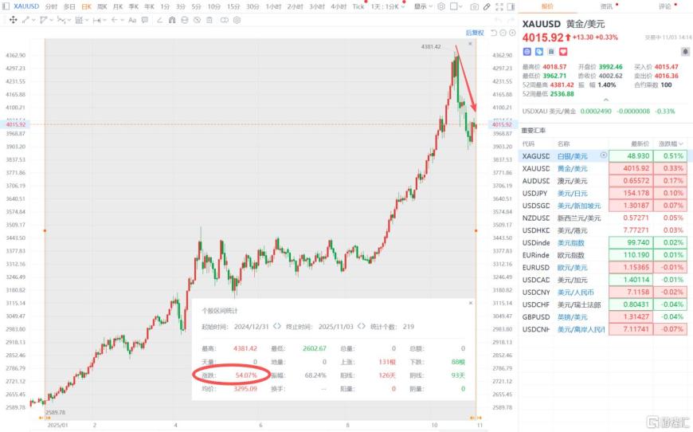Set a price alert bell icon
The height and width of the screenshot is (432, 693).
pyautogui.click(x=685, y=52)
